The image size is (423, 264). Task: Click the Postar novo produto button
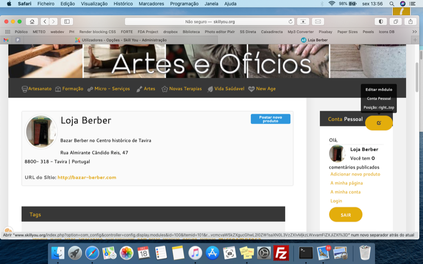[271, 119]
